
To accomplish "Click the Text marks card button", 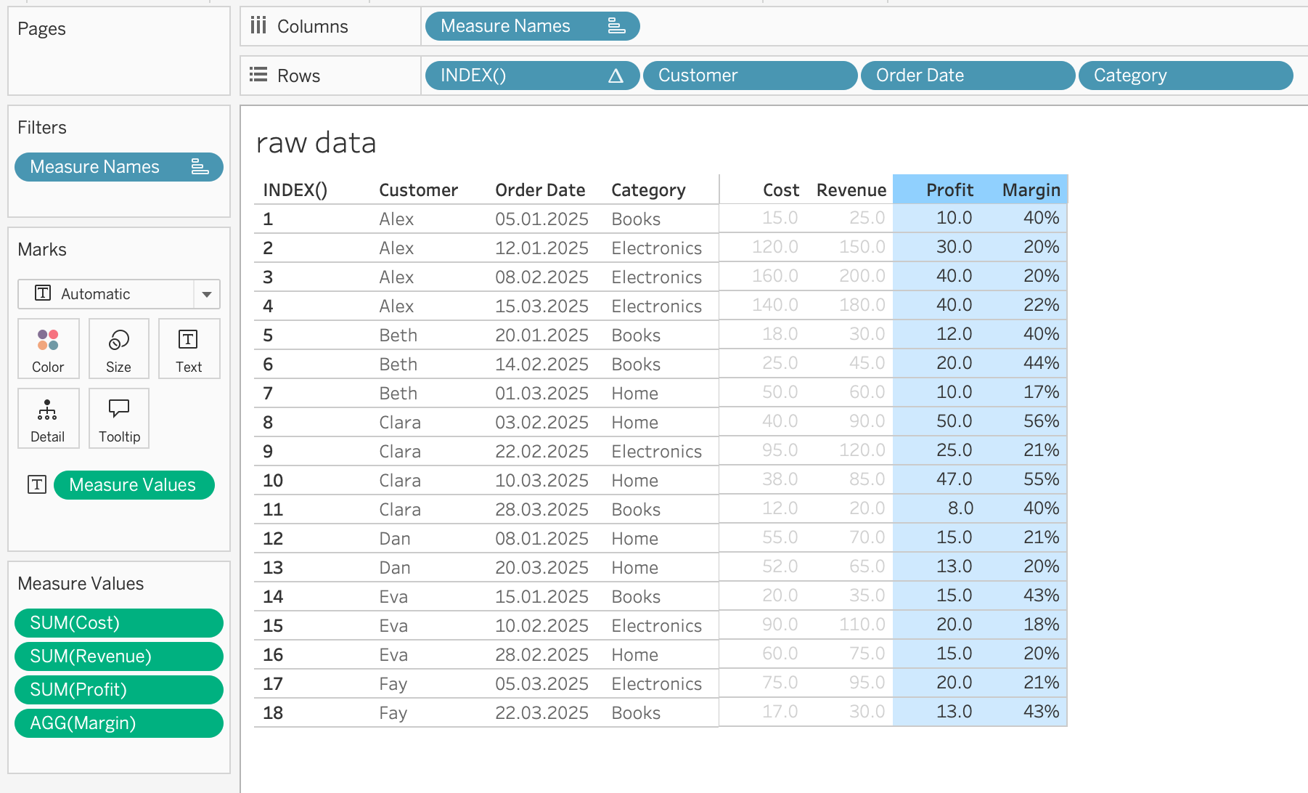I will pos(189,349).
